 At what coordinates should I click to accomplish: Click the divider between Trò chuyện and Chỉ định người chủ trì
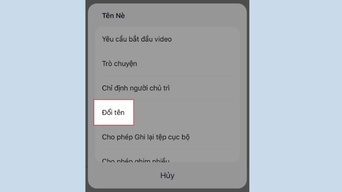click(x=167, y=76)
